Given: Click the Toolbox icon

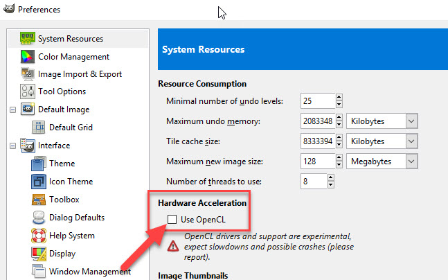Looking at the screenshot, I should 39,200.
